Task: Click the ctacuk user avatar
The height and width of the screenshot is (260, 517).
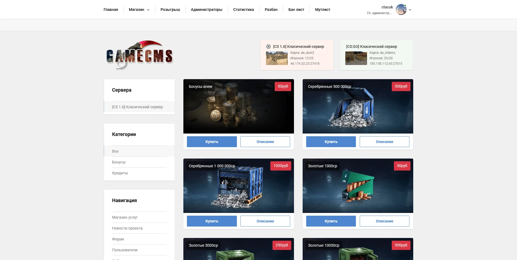Action: pyautogui.click(x=401, y=10)
